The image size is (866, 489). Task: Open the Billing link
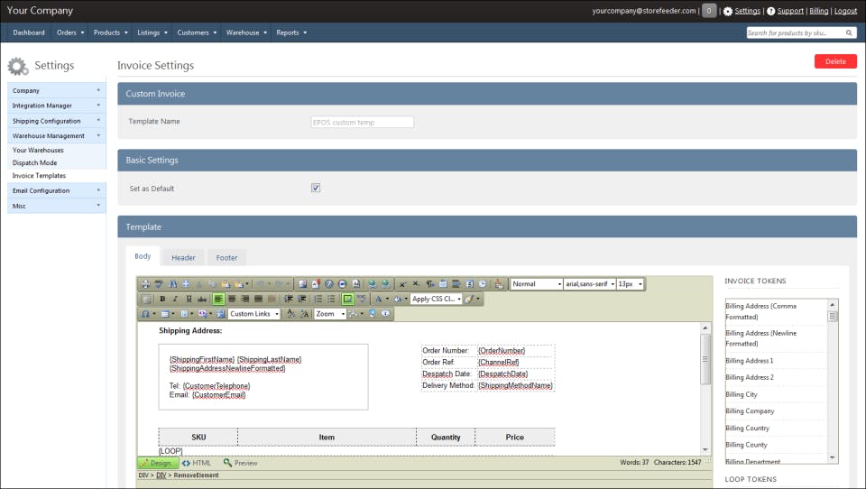coord(818,11)
